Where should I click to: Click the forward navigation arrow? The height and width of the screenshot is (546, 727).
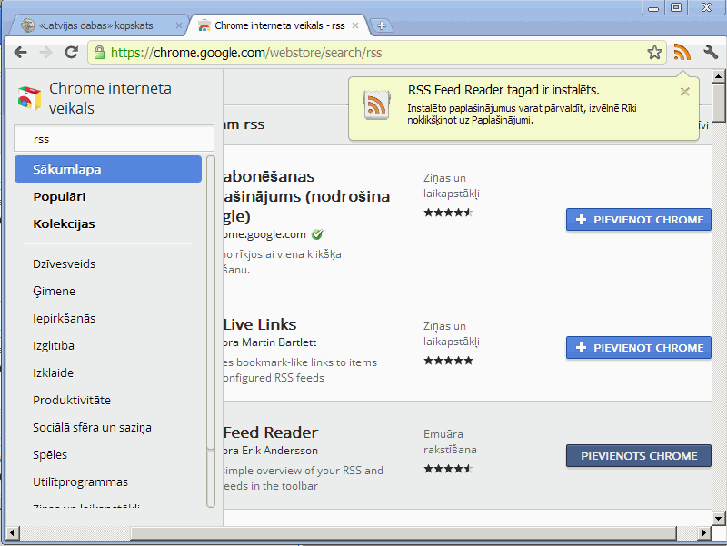[46, 53]
